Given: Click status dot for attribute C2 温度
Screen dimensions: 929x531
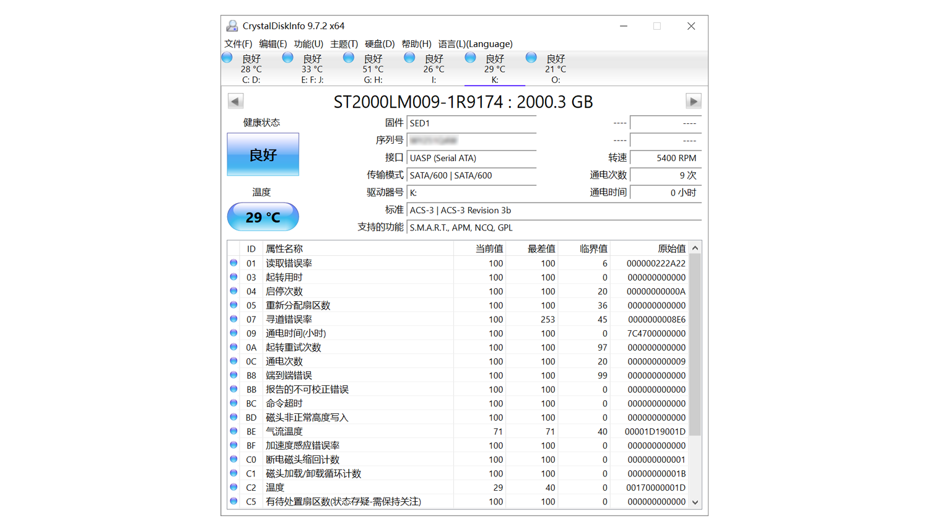Looking at the screenshot, I should [233, 487].
